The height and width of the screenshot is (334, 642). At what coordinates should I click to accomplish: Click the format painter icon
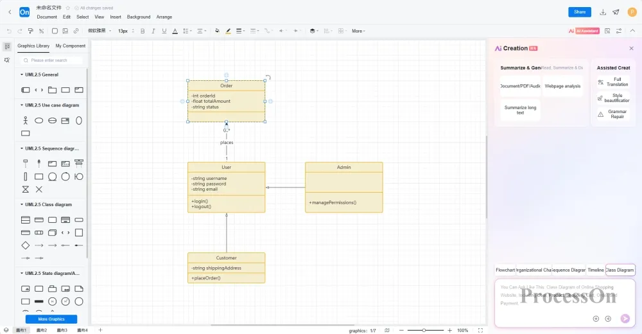(x=30, y=31)
